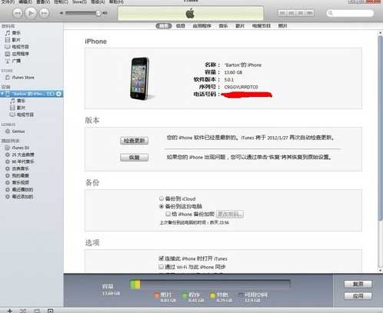
Task: Click the add playlist plus icon
Action: click(9, 311)
